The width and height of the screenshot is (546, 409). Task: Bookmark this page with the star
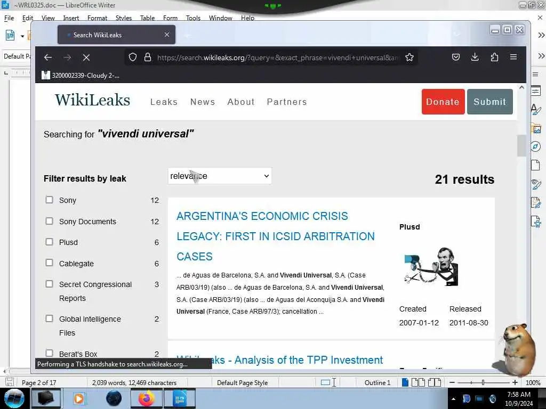(409, 58)
